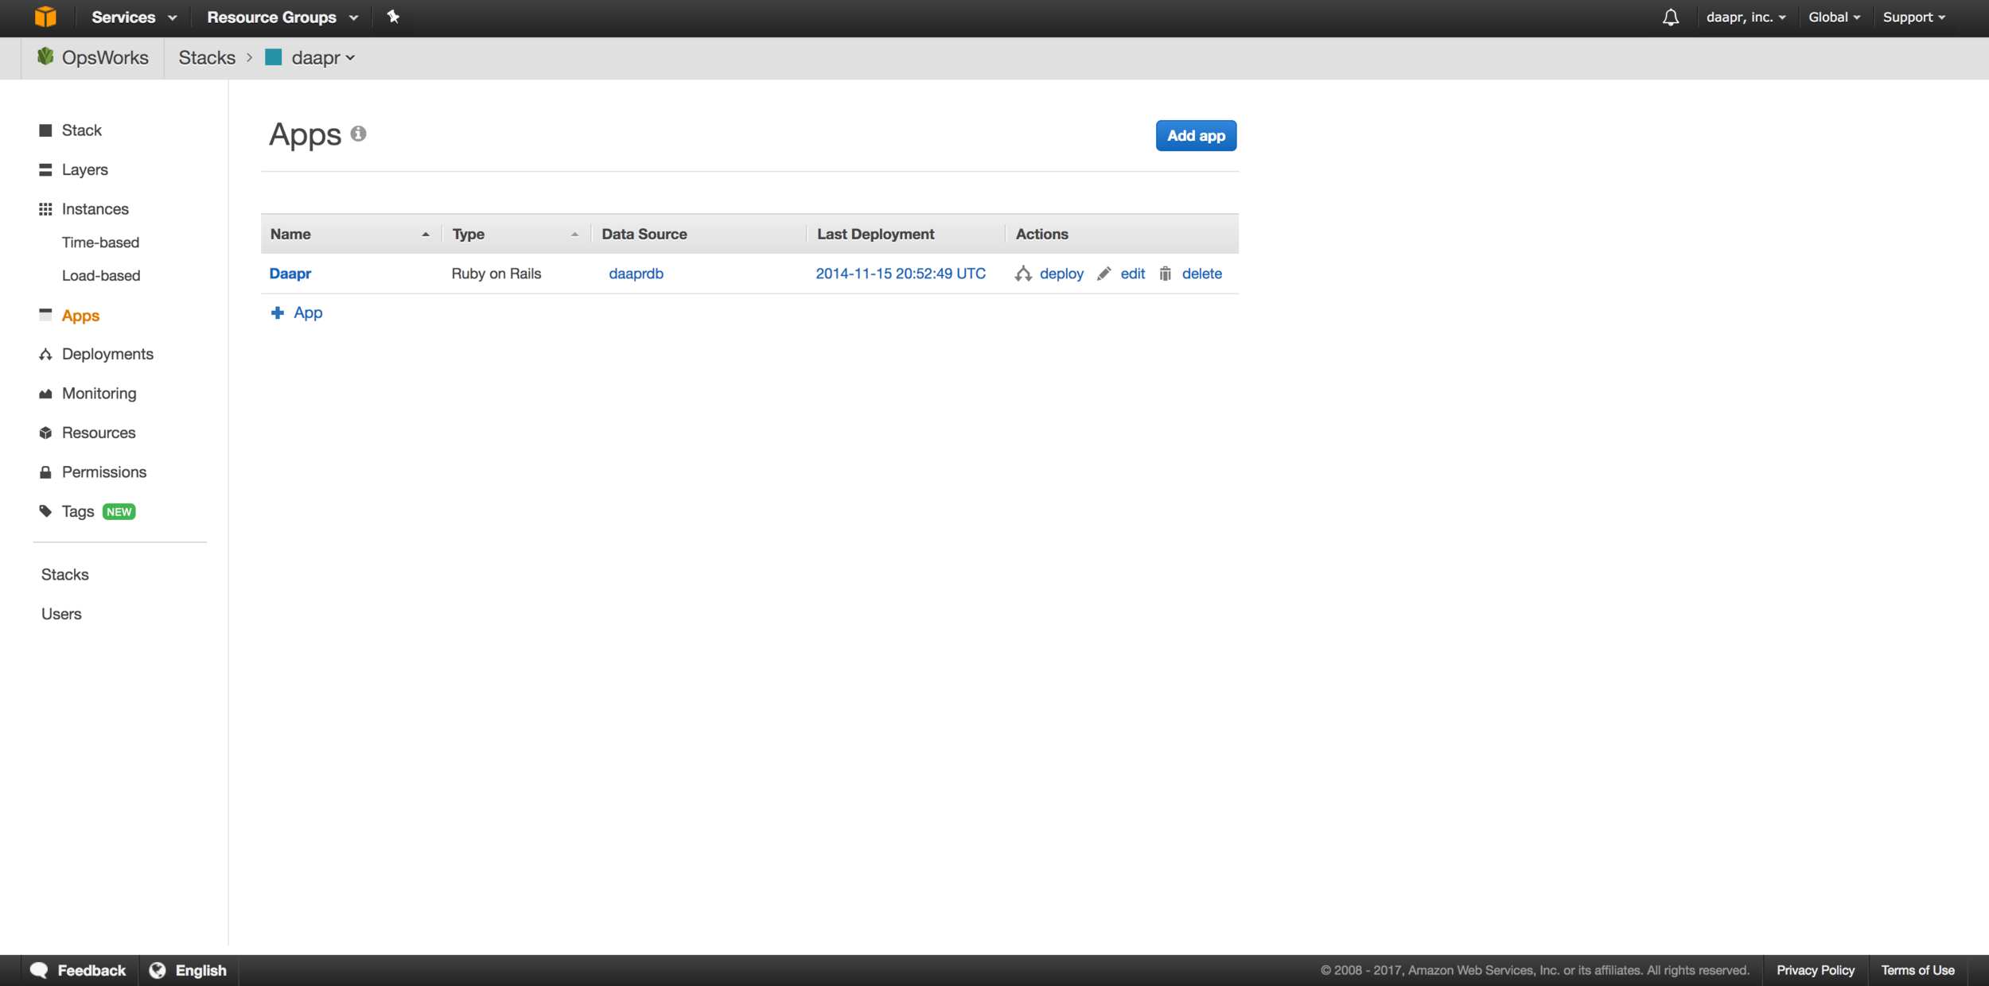Click the Daapr app name link
Screen dimensions: 1989x986
click(290, 273)
